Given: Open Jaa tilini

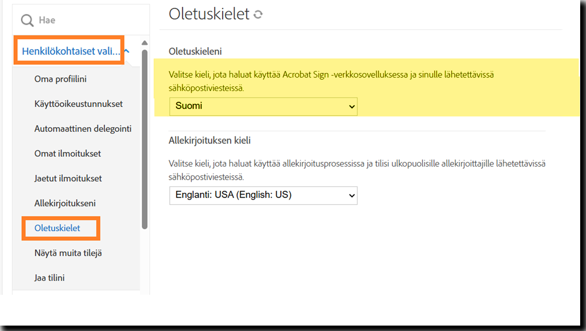Looking at the screenshot, I should pos(50,278).
